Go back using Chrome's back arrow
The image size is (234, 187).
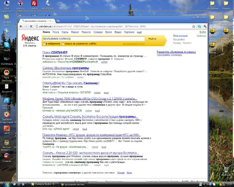21,26
